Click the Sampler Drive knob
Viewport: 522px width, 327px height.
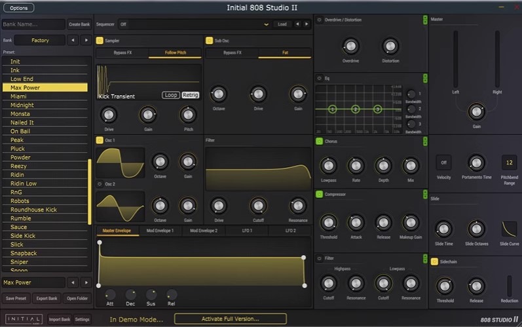coord(109,115)
